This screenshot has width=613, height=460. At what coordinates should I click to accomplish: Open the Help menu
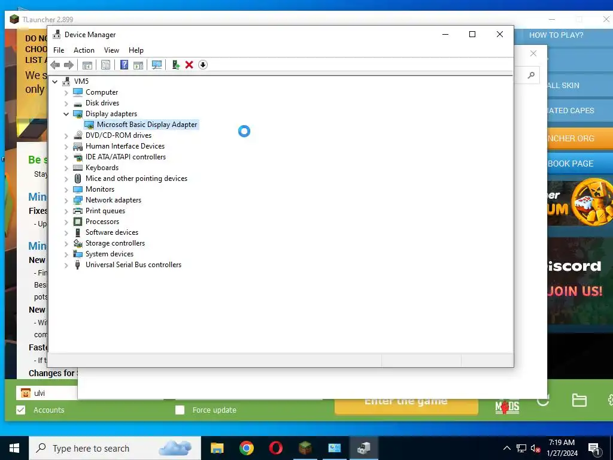click(136, 50)
